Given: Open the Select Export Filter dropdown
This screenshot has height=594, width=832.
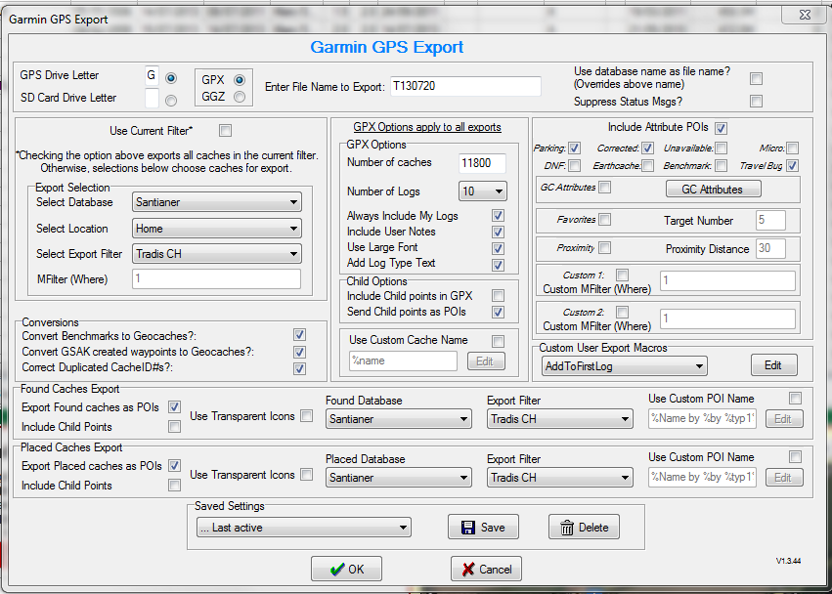Looking at the screenshot, I should click(x=216, y=254).
